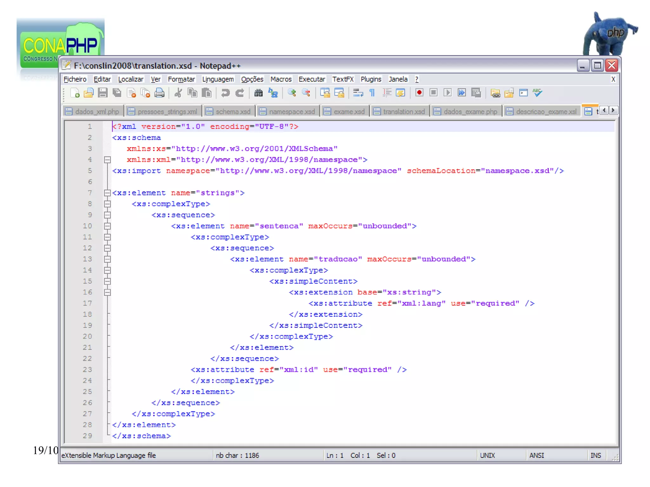Toggle word wrap toolbar icon
Screen dimensions: 650x487
[358, 93]
